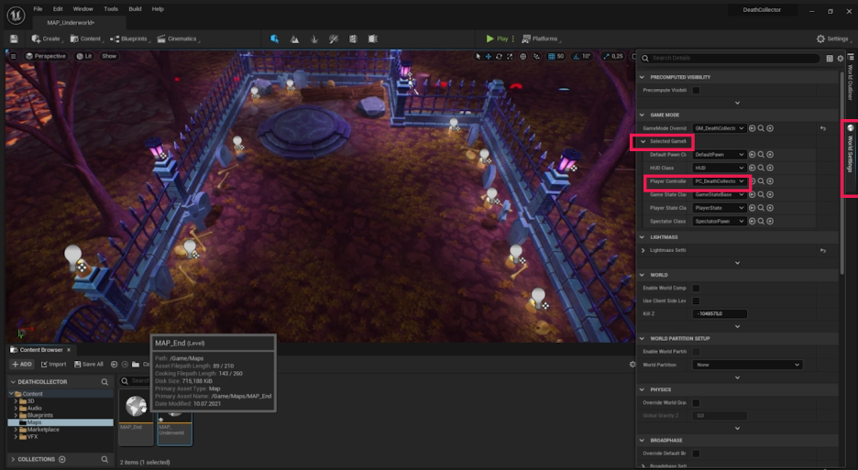Switch to Landscape mode icon

tap(294, 38)
